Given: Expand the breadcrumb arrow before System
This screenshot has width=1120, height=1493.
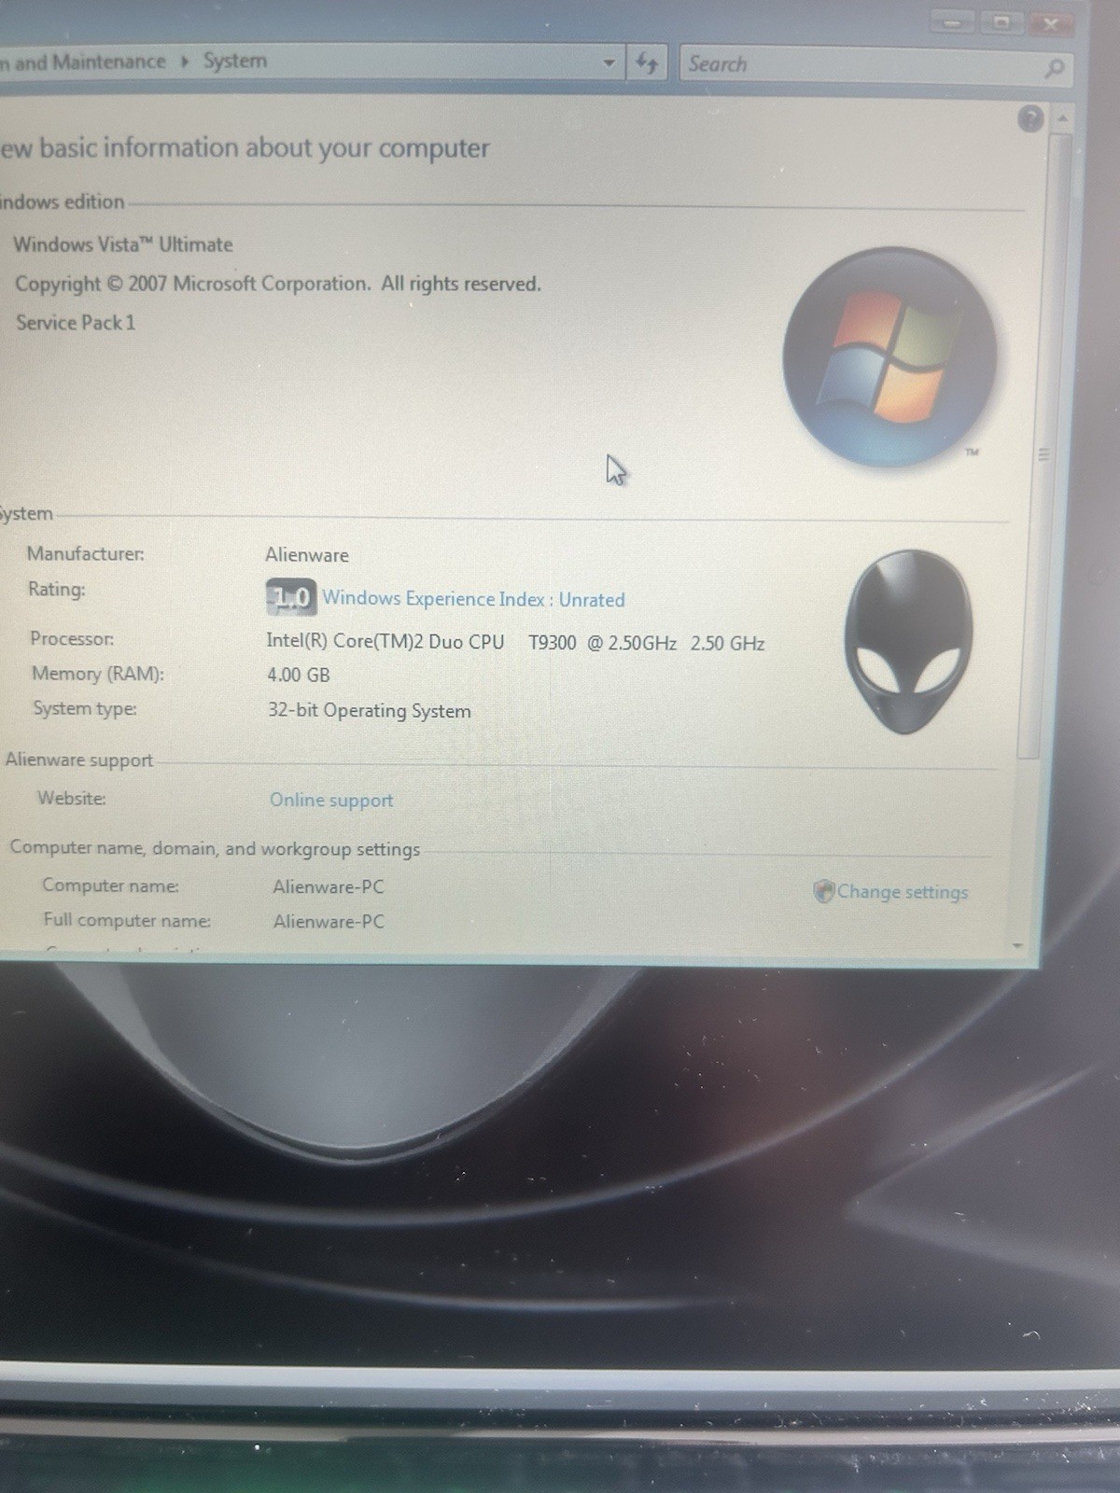Looking at the screenshot, I should (185, 63).
